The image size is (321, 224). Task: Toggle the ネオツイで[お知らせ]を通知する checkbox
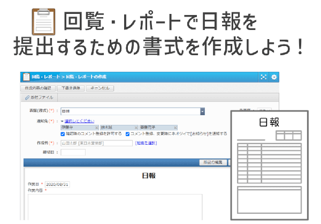pos(127,134)
